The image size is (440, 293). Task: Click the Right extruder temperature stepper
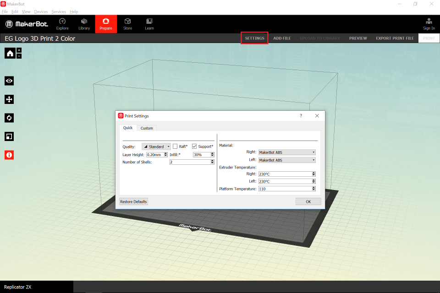coord(313,174)
